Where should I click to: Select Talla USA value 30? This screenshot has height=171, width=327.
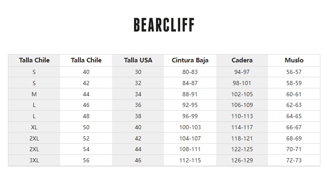138,72
